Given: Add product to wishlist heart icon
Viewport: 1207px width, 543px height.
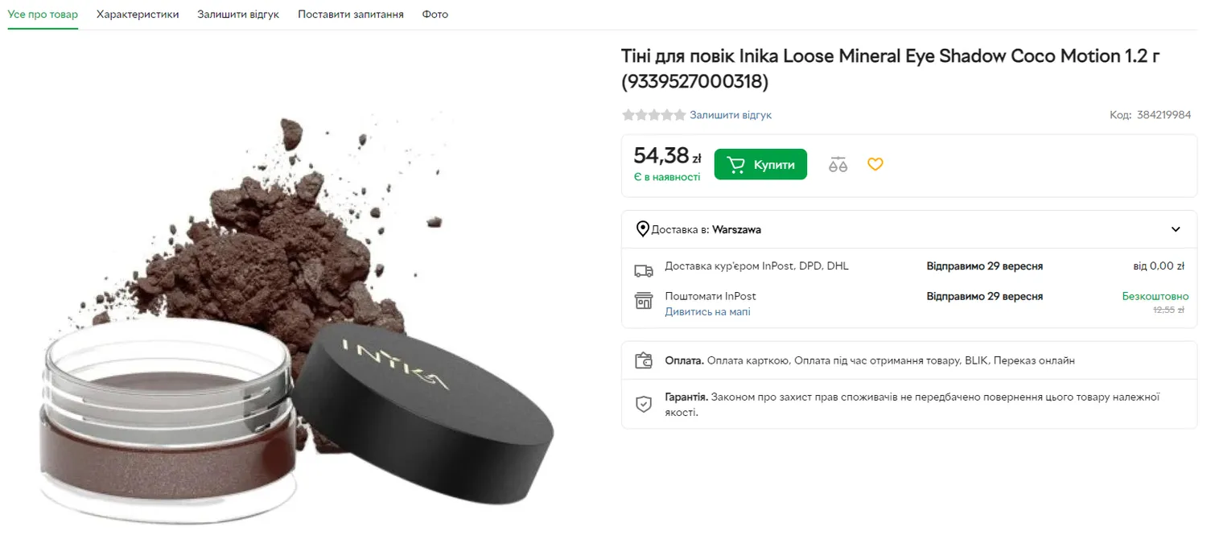Looking at the screenshot, I should click(x=875, y=164).
